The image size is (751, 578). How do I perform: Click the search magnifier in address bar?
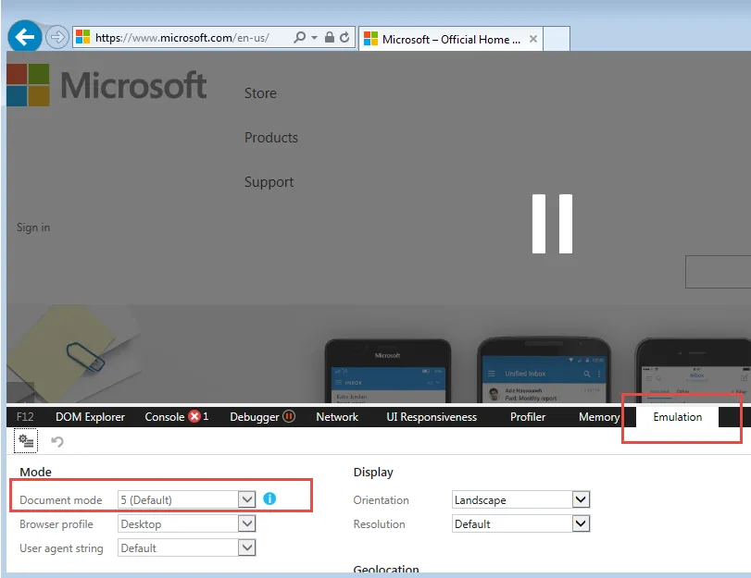(299, 37)
